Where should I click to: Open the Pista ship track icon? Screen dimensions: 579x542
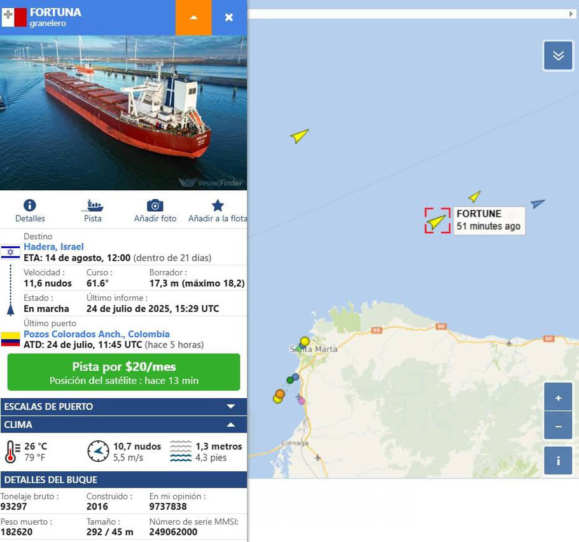pos(92,205)
